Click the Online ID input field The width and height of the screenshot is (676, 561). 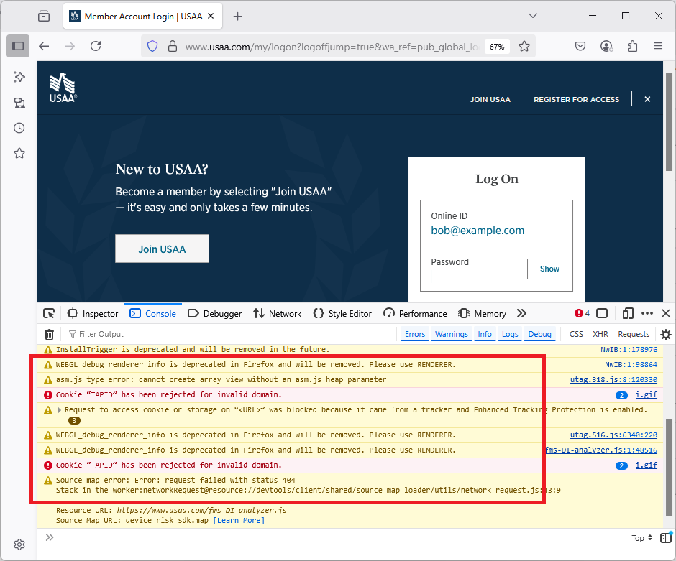tap(496, 223)
